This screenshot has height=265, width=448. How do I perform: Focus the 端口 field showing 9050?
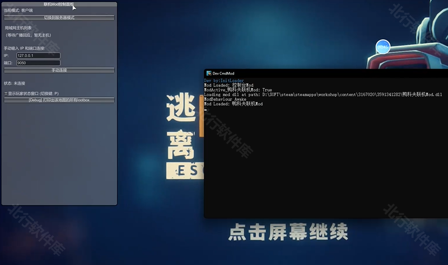[x=38, y=63]
